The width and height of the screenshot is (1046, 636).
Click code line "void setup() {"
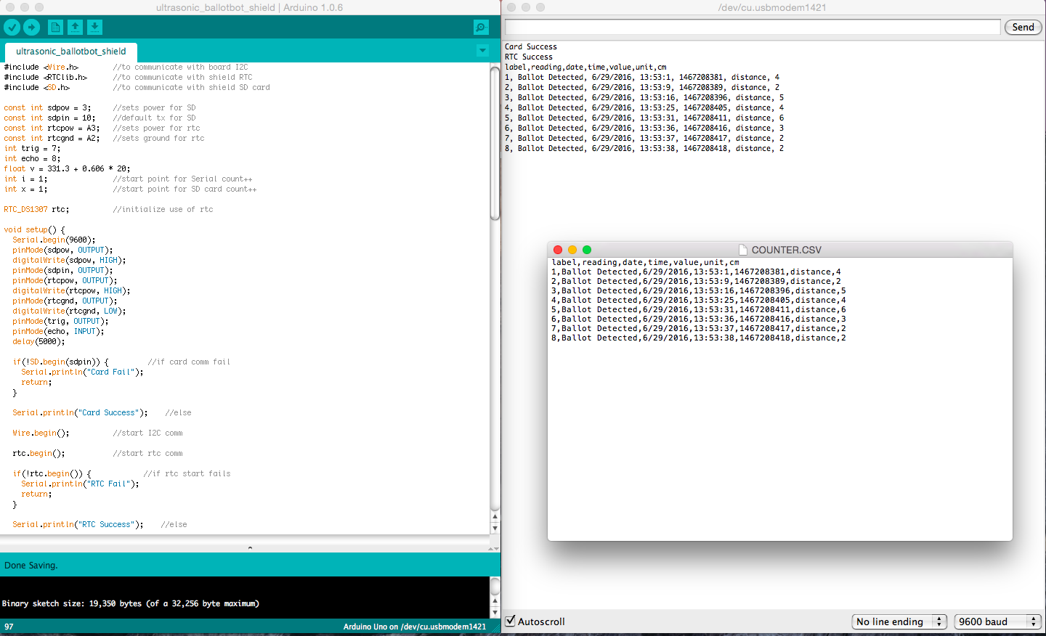[x=34, y=229]
